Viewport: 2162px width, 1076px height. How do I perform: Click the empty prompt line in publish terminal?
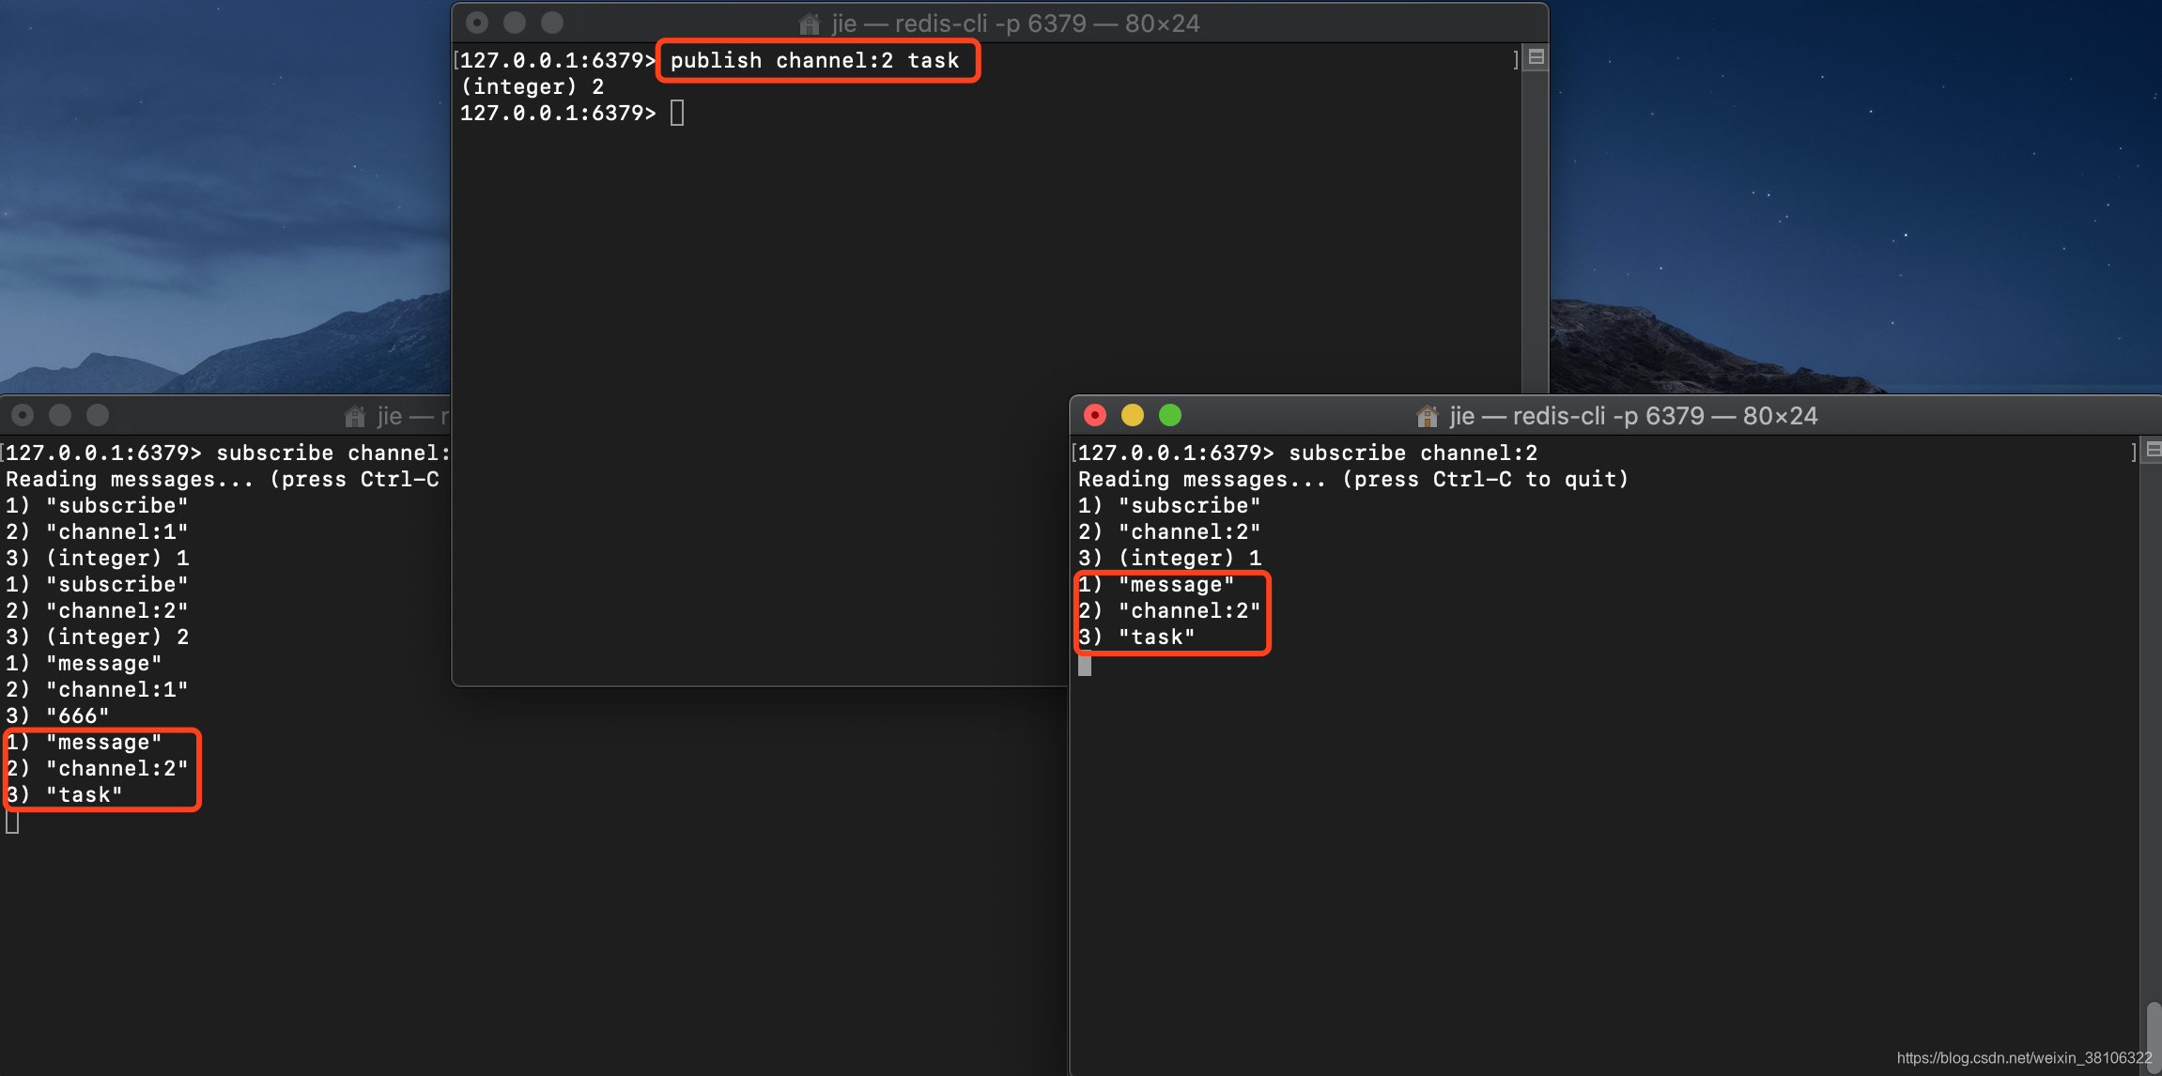(x=571, y=113)
